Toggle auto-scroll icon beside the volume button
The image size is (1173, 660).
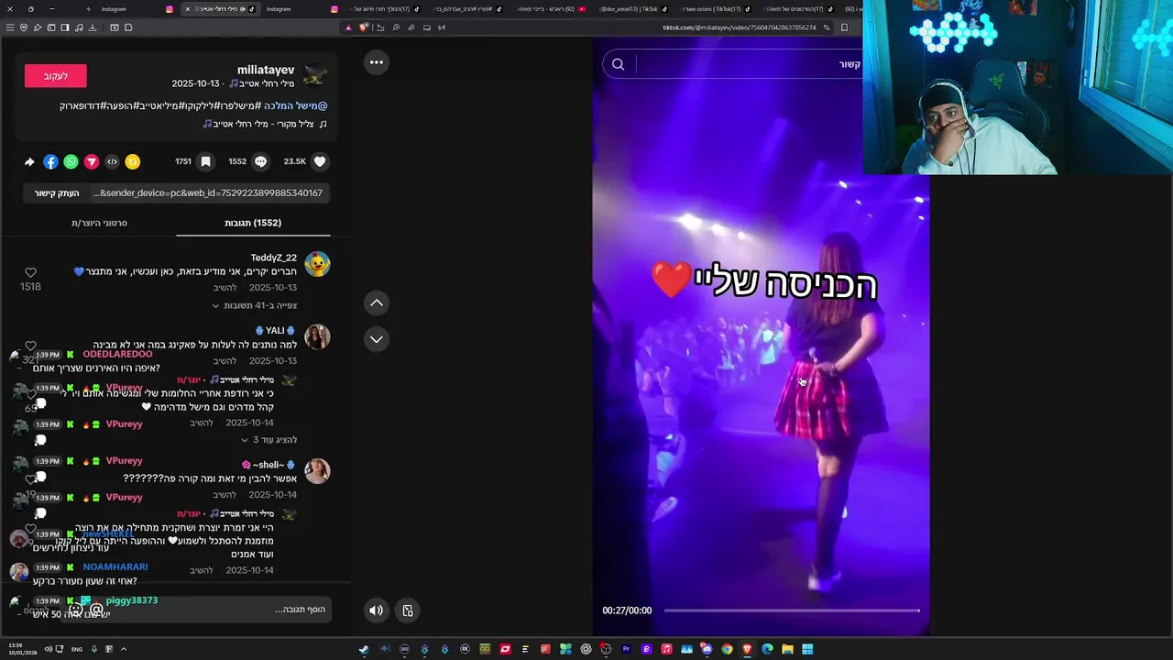[x=408, y=610]
